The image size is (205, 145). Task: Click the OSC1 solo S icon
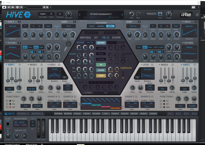pos(19,22)
